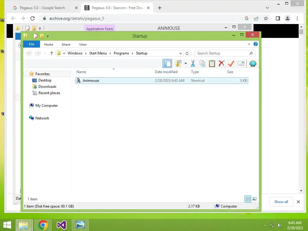Open Desktop in the navigation pane
Viewport: 308px width, 231px height.
click(45, 80)
